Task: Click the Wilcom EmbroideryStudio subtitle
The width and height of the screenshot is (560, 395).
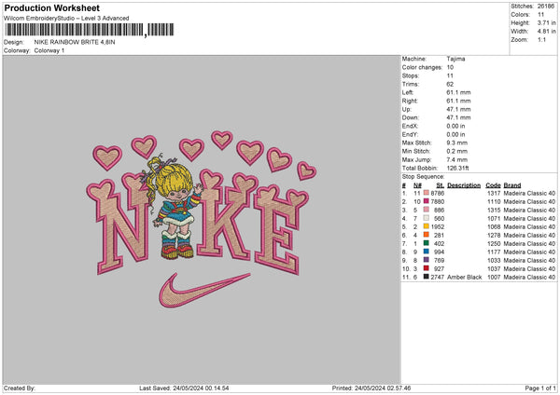Action: [66, 19]
